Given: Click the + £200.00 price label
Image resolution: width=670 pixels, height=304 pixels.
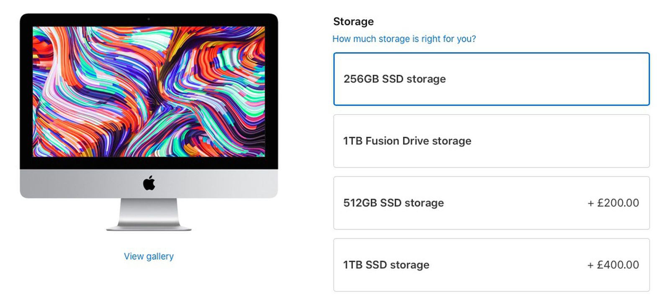Looking at the screenshot, I should pyautogui.click(x=613, y=203).
